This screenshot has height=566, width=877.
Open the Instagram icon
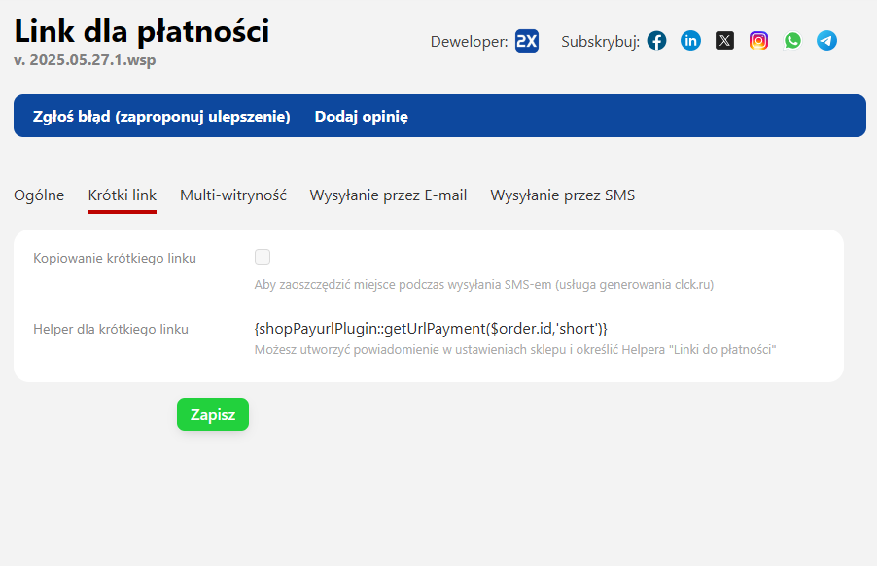coord(758,41)
